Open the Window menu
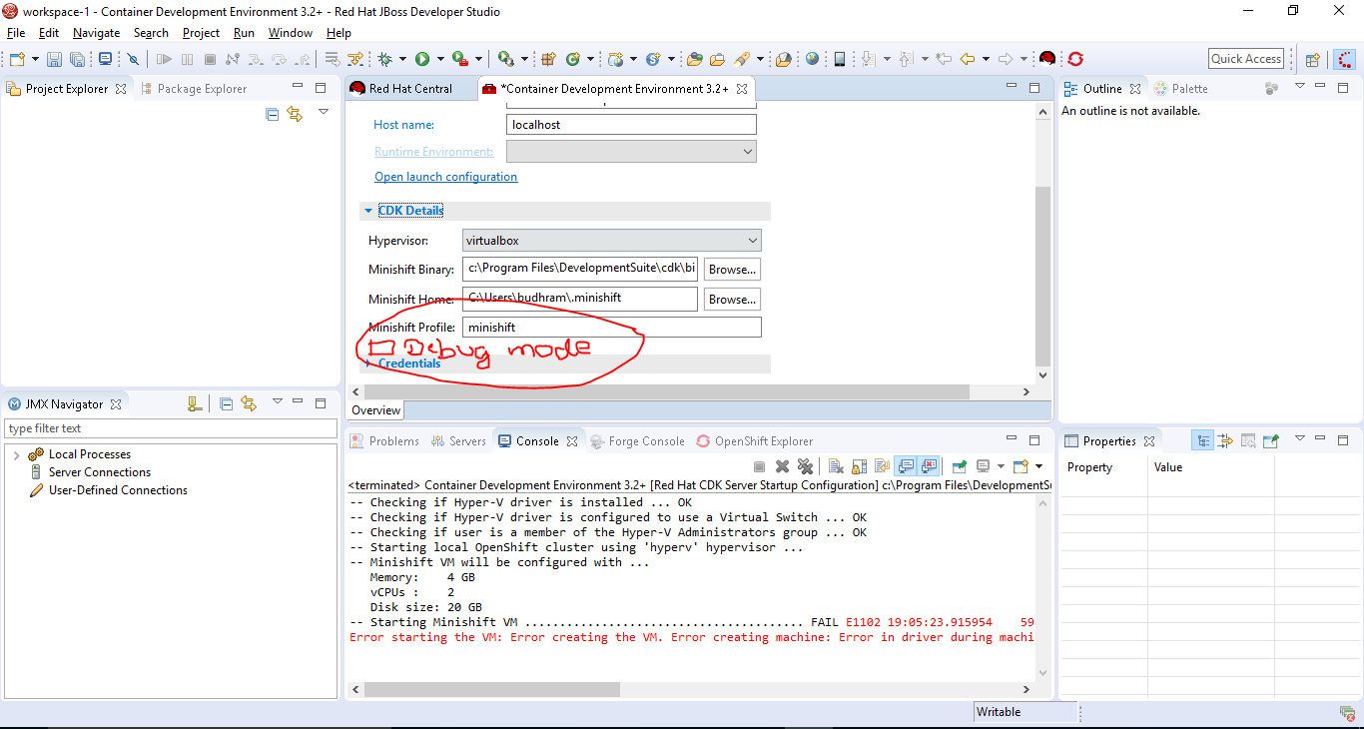Viewport: 1364px width, 729px height. 291,33
